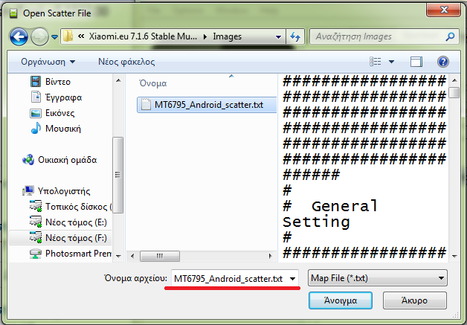Click the Images breadcrumb segment
The width and height of the screenshot is (467, 325).
(x=227, y=36)
